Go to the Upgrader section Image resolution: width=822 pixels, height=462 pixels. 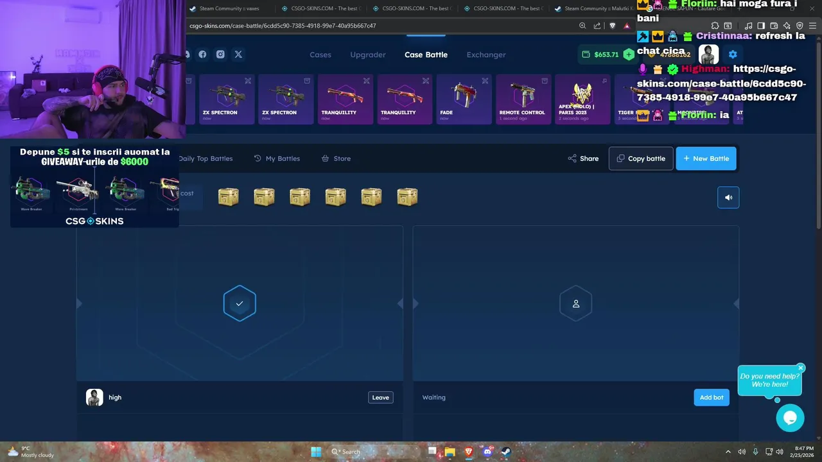[368, 55]
